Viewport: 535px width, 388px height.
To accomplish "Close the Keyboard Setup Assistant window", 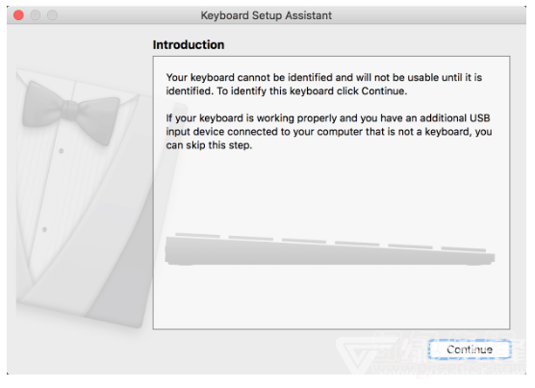I will click(x=18, y=15).
